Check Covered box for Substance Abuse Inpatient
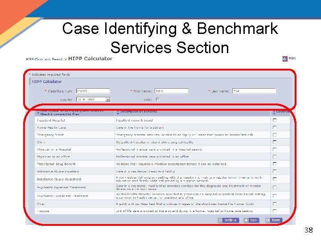Viewport: 321px width, 241px height. click(x=275, y=171)
